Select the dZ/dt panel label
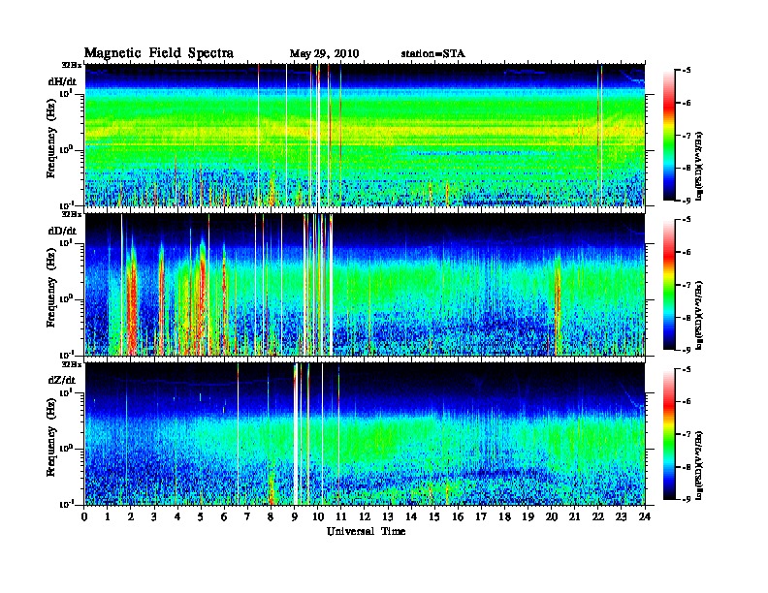This screenshot has width=768, height=593. (62, 380)
